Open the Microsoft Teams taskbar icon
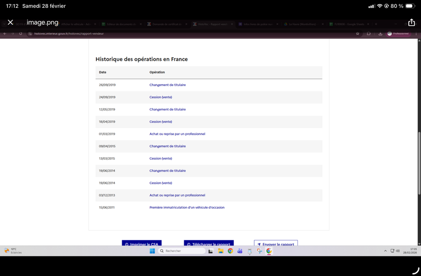This screenshot has width=421, height=276. click(240, 251)
